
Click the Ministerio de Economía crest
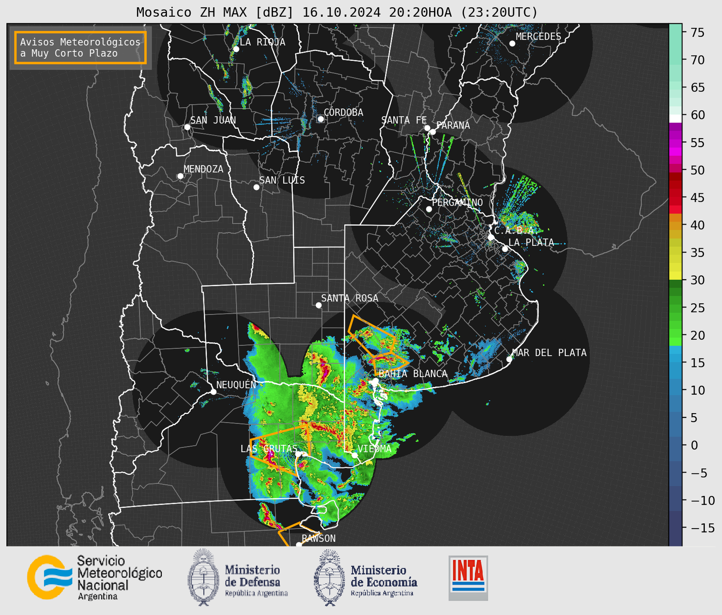330,577
